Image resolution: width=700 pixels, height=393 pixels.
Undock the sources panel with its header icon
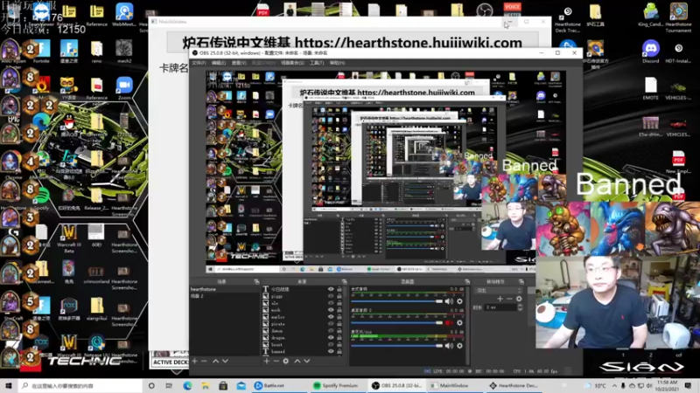point(344,281)
